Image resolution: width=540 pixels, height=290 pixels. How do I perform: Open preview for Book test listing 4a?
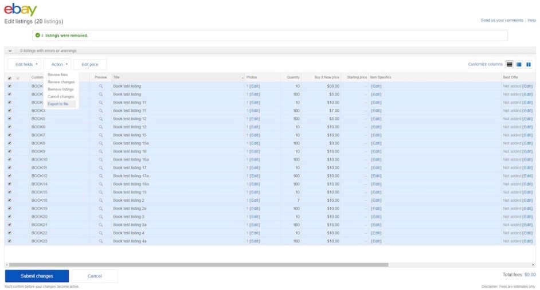tap(101, 241)
